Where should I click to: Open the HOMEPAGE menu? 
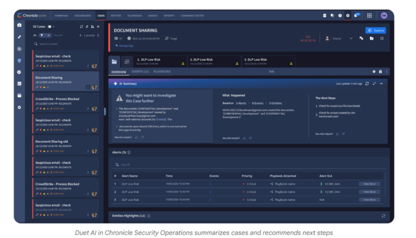point(61,16)
